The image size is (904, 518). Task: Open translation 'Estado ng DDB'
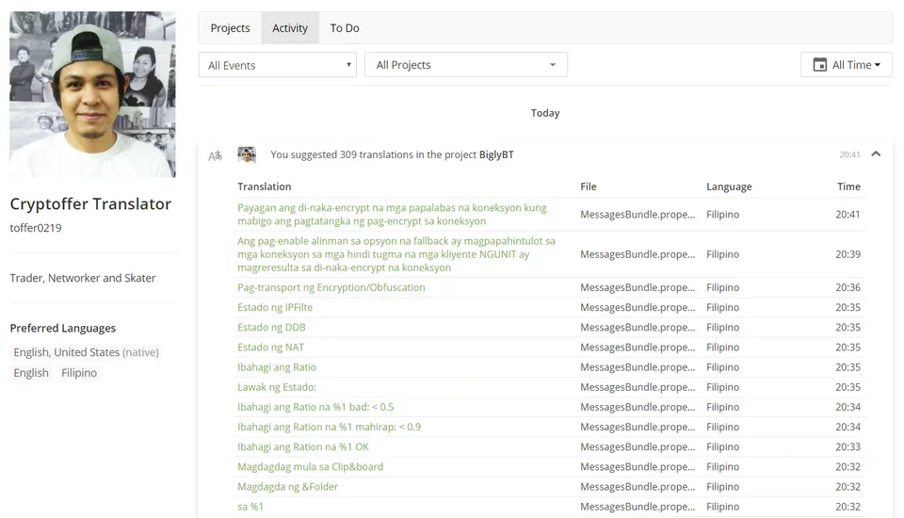(271, 327)
